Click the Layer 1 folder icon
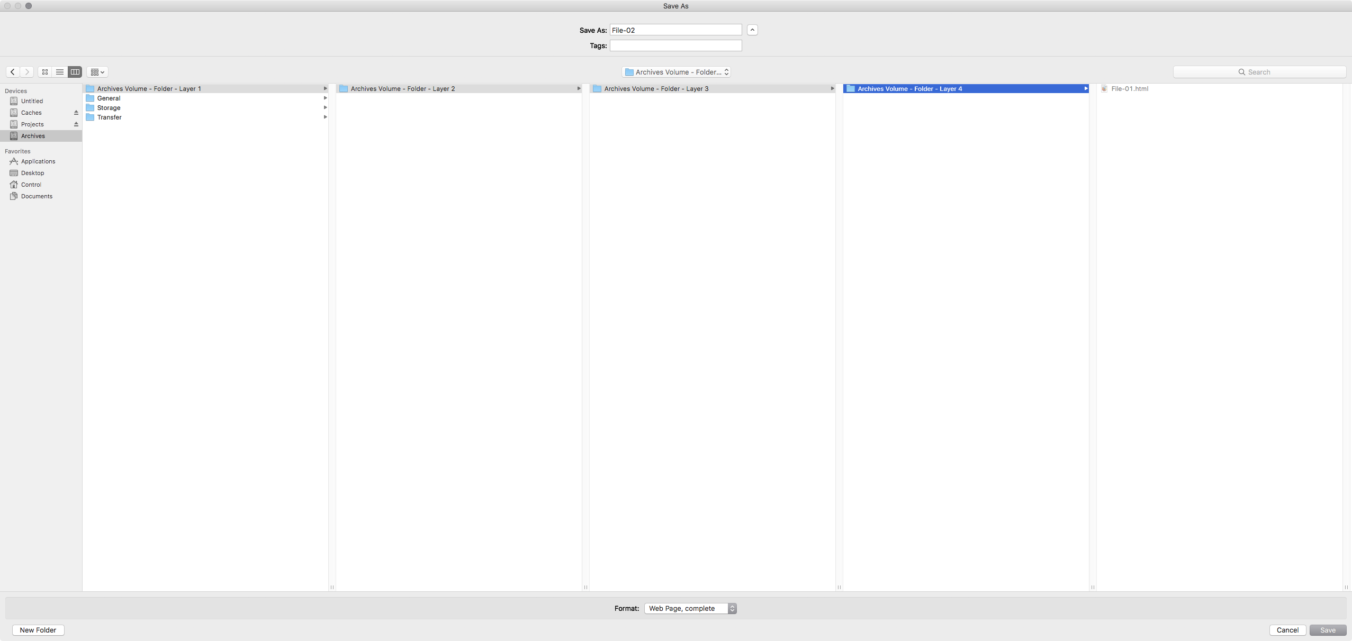Image resolution: width=1352 pixels, height=641 pixels. coord(90,89)
